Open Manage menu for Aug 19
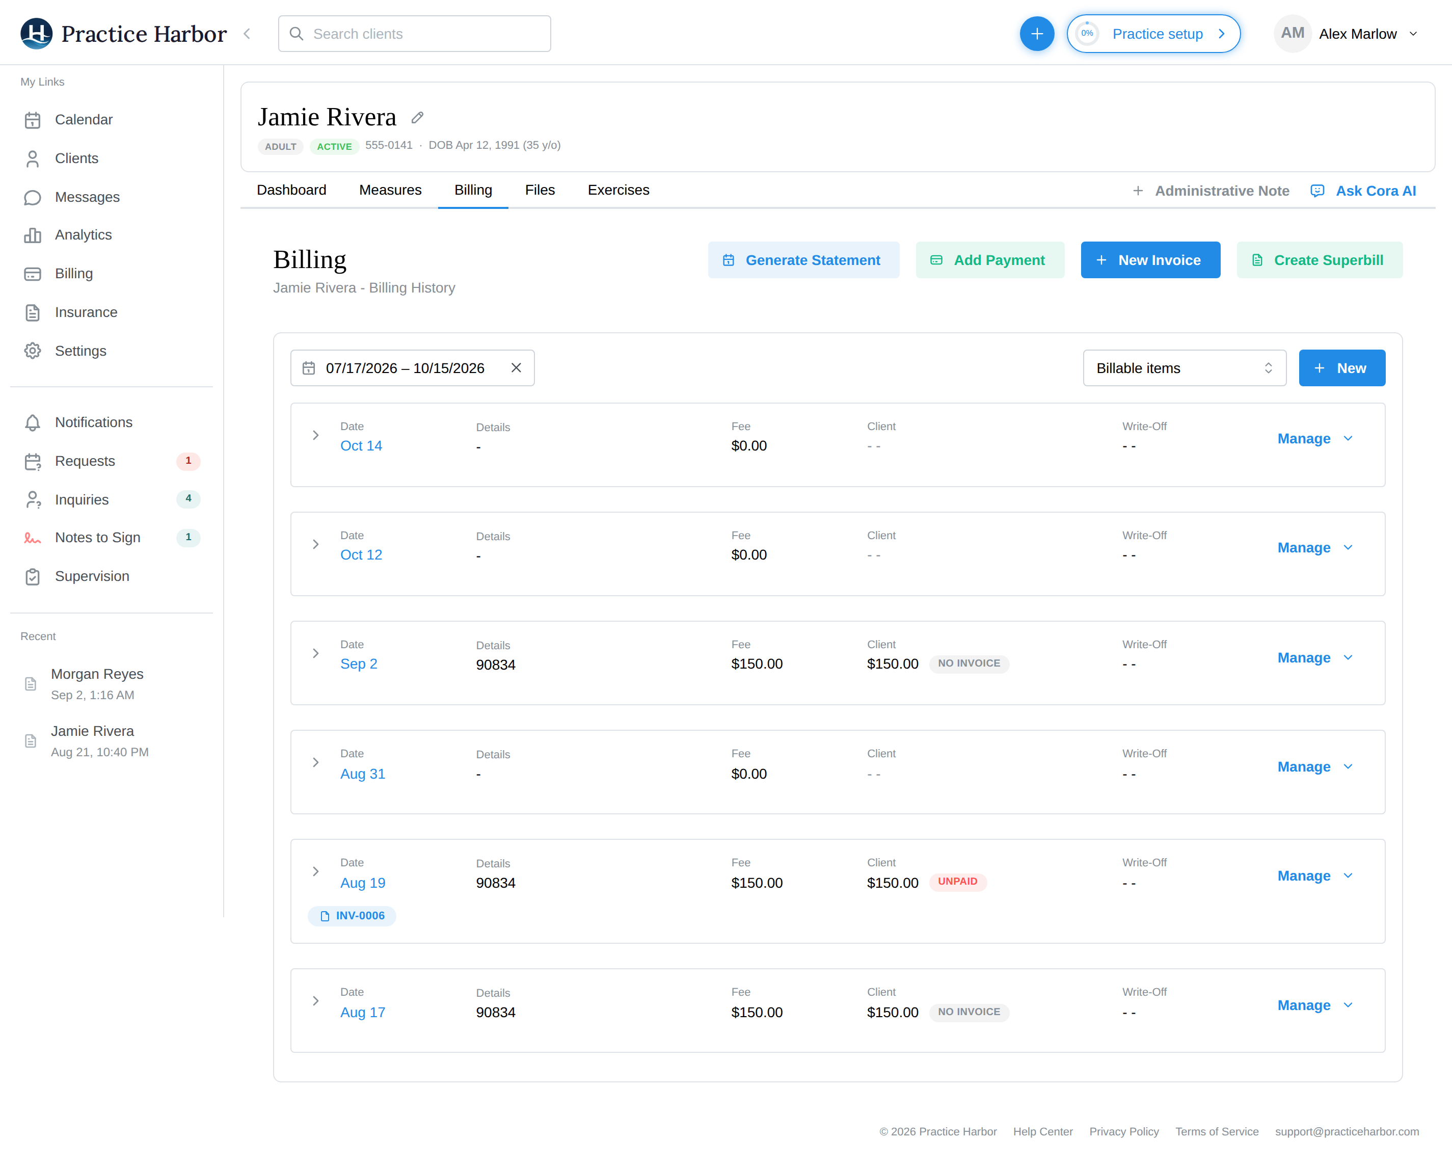This screenshot has width=1452, height=1168. coord(1314,875)
